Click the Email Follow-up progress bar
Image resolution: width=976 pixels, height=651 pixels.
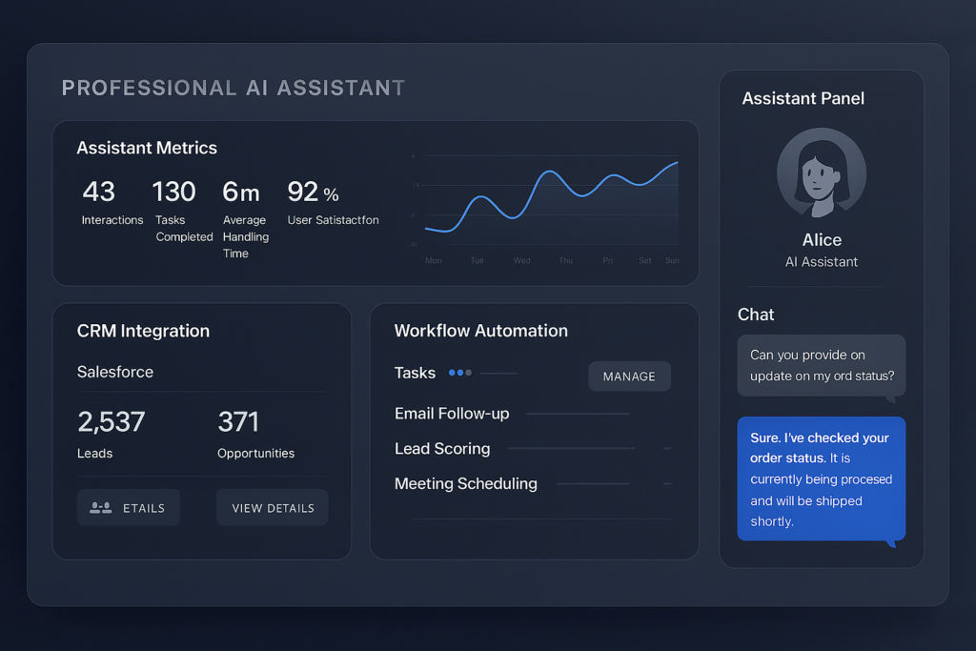coord(577,414)
